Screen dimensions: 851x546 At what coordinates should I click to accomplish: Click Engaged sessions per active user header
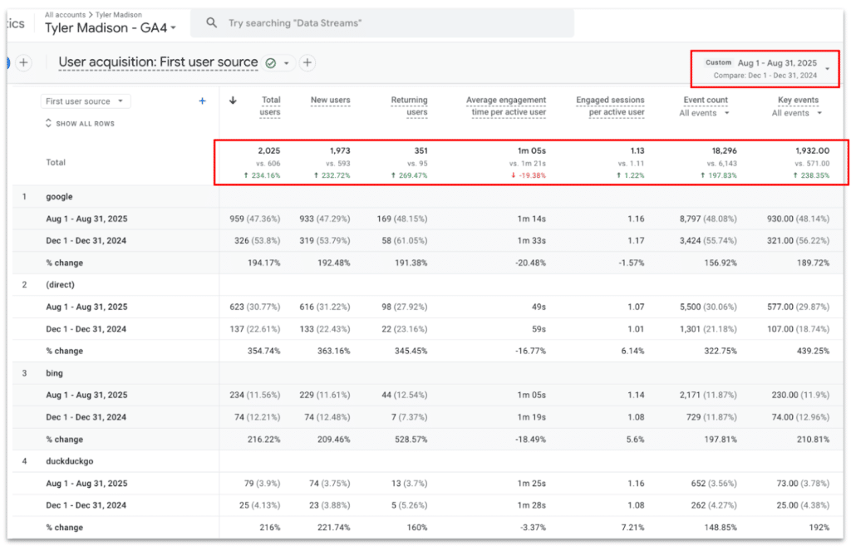(x=610, y=106)
